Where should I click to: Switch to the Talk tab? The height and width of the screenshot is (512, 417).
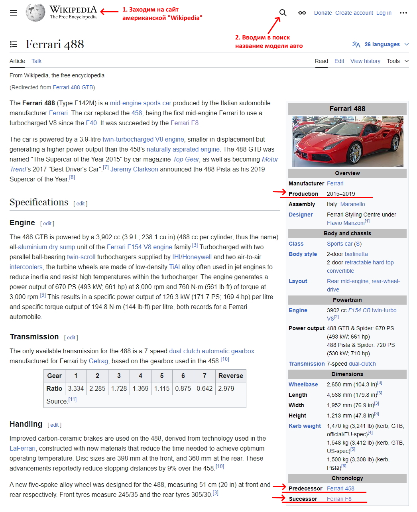click(37, 61)
